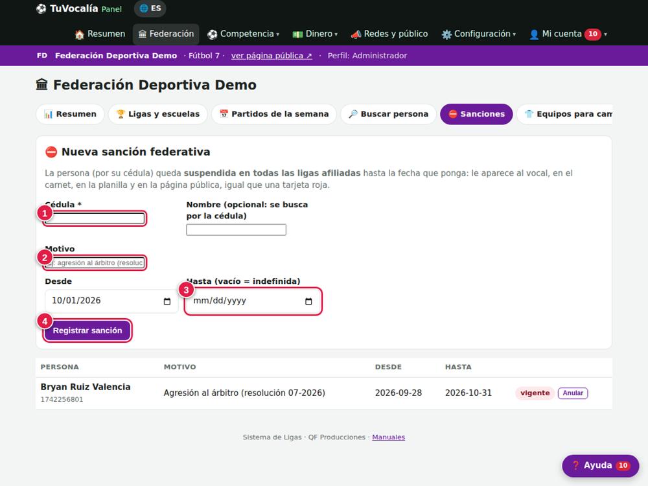Focus the Motivo text field
Viewport: 648px width, 486px height.
[x=95, y=263]
